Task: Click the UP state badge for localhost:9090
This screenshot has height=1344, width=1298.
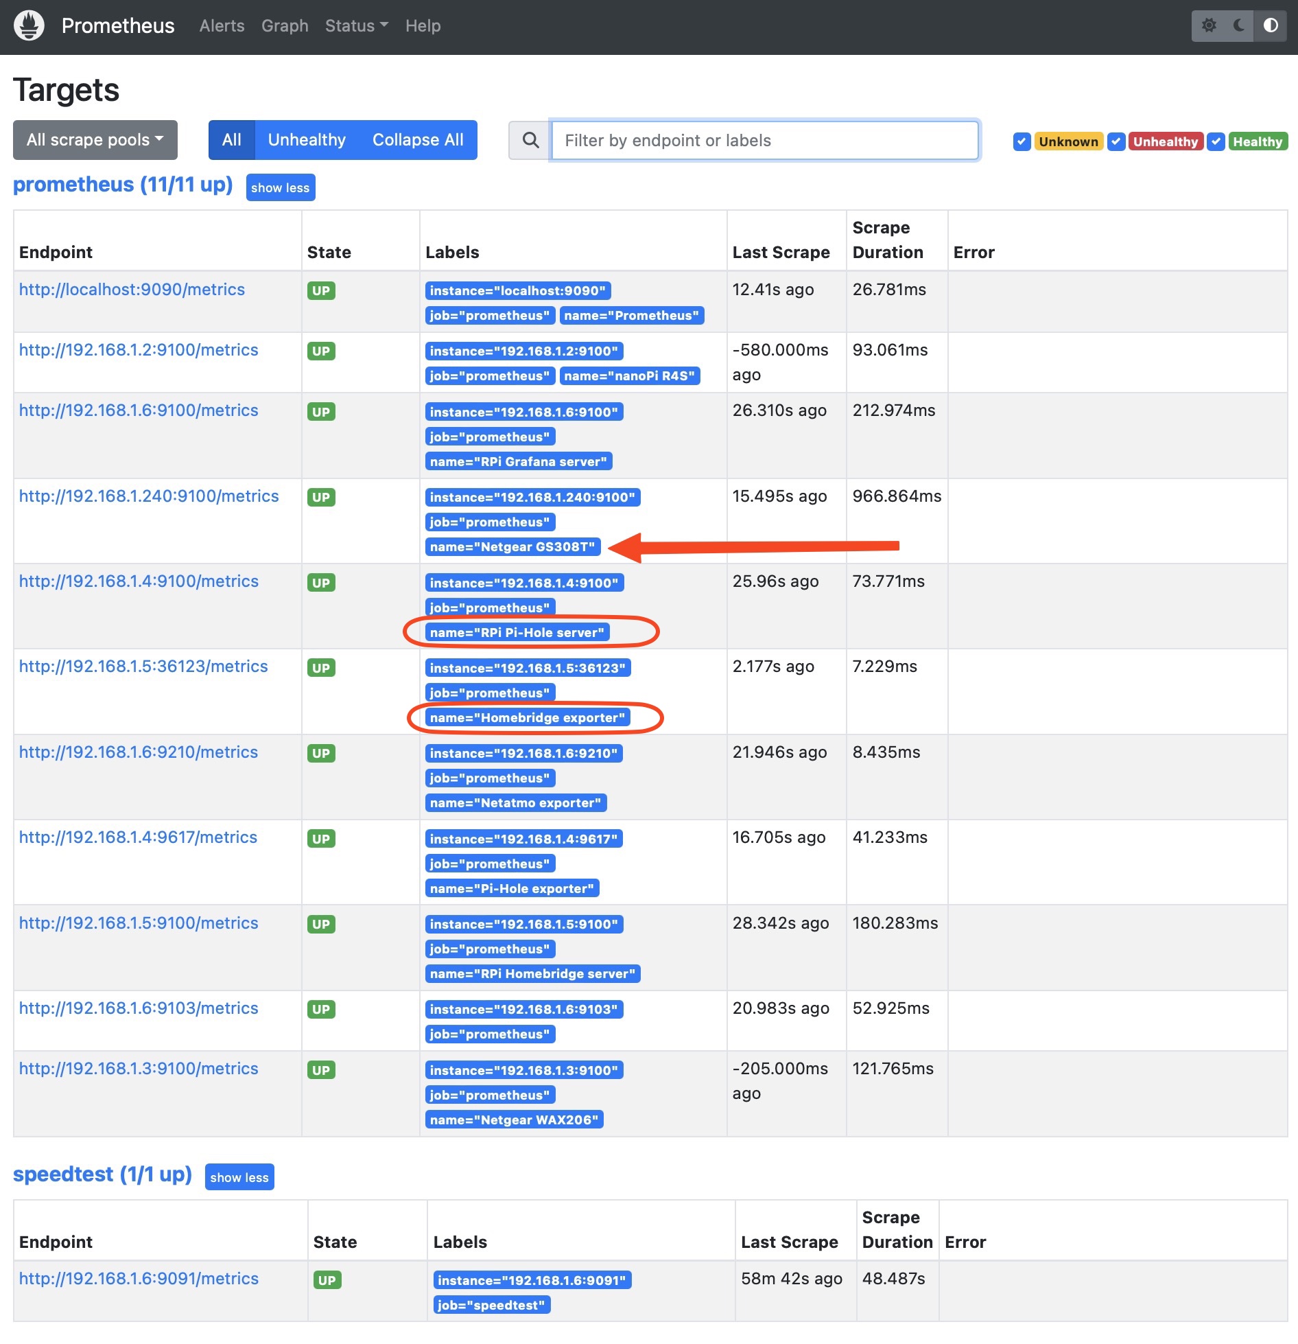Action: pos(321,291)
